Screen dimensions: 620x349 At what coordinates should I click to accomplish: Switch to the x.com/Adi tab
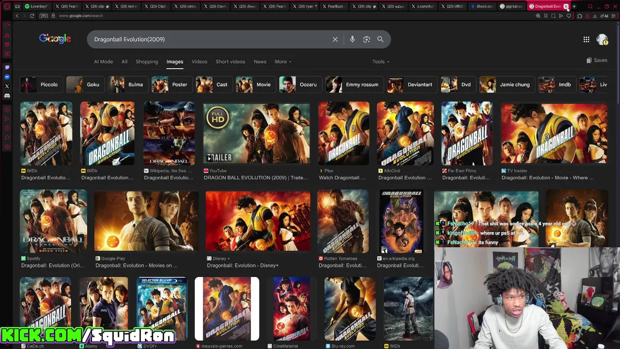423,6
